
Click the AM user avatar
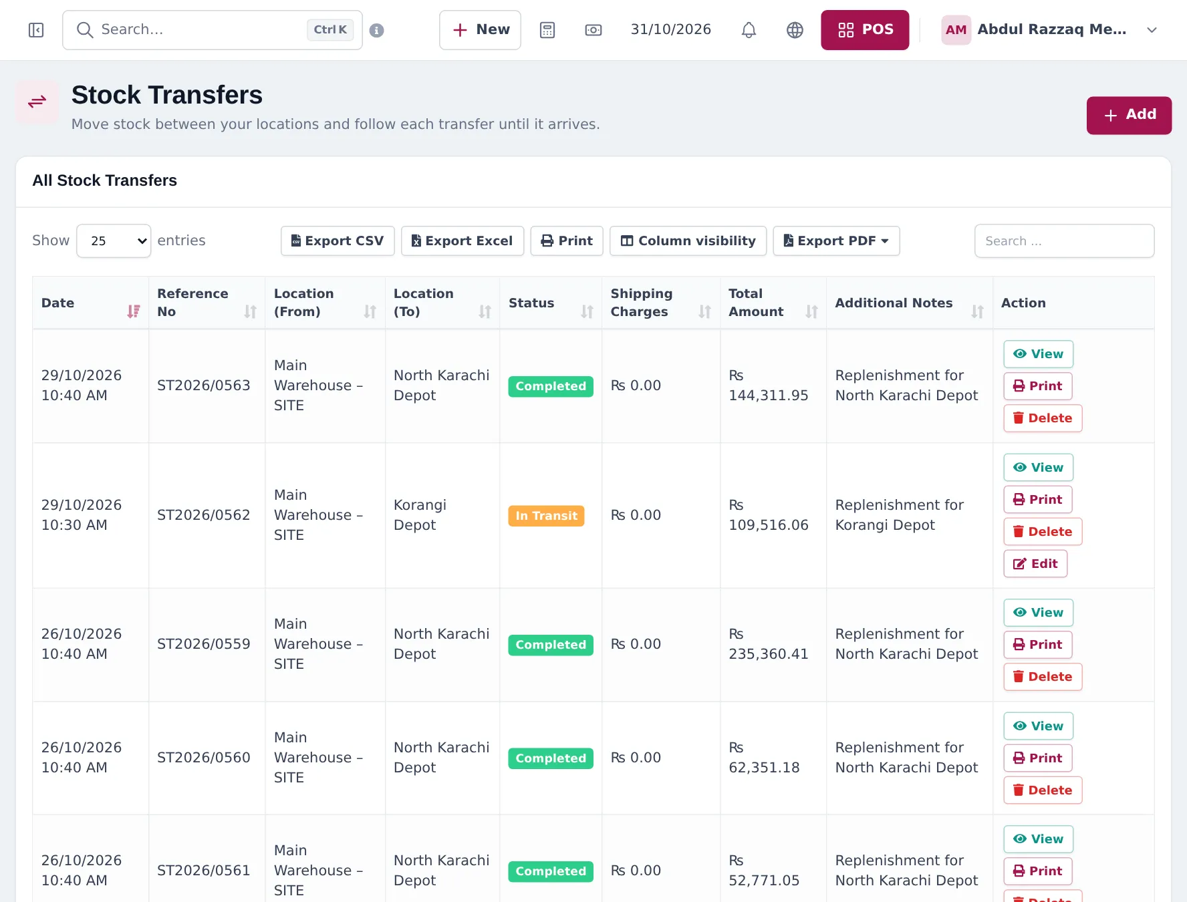[x=956, y=30]
